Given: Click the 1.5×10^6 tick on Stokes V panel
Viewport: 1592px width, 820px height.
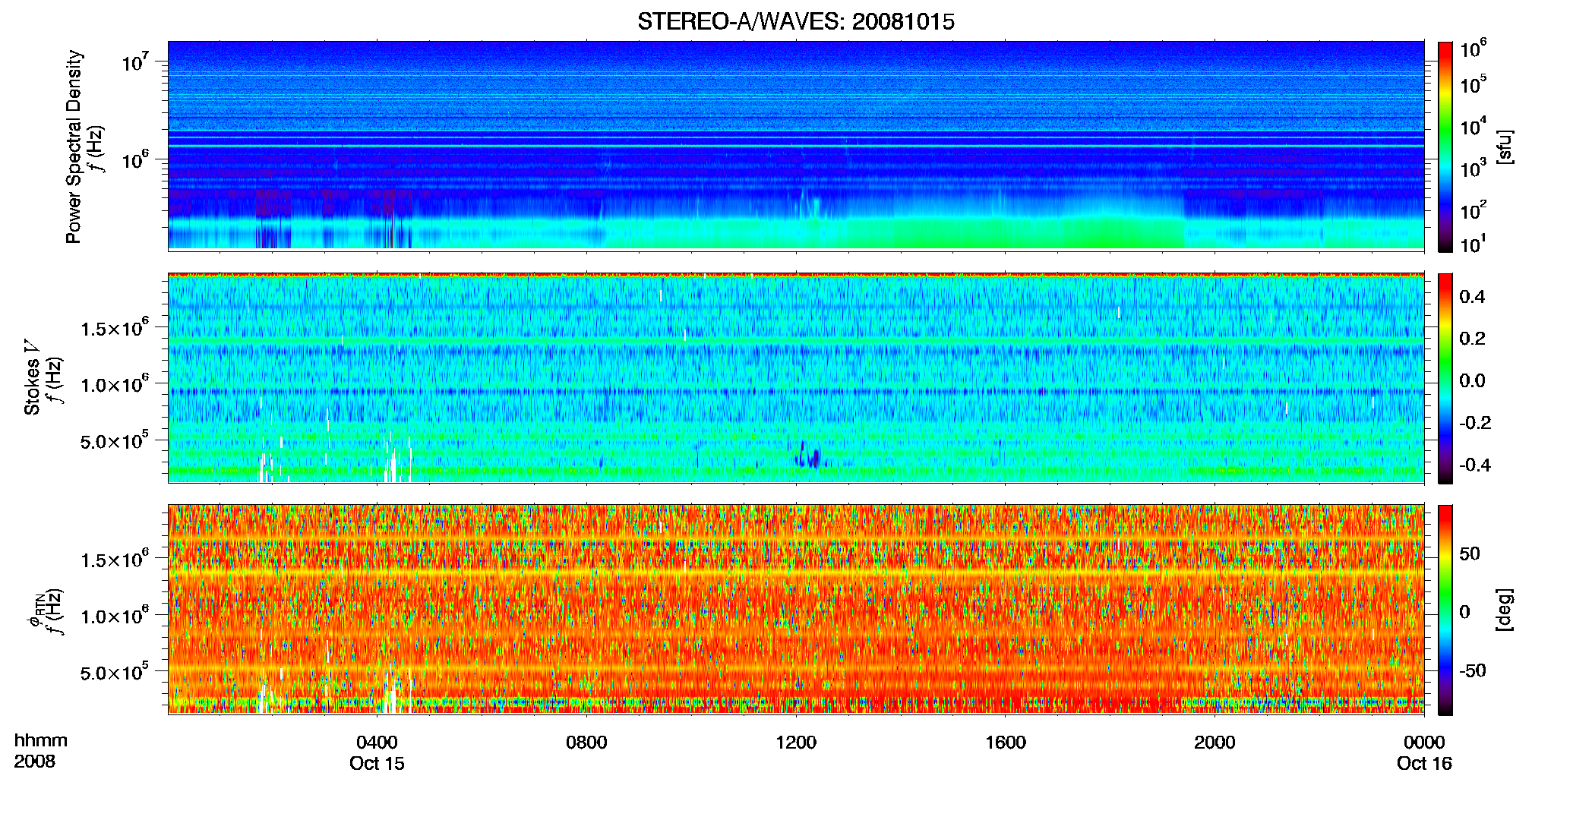Looking at the screenshot, I should (x=114, y=327).
